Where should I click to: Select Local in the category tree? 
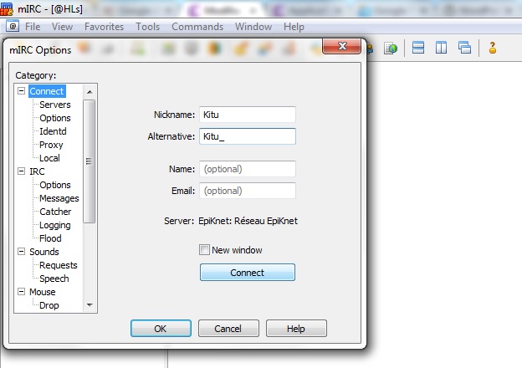pos(49,158)
